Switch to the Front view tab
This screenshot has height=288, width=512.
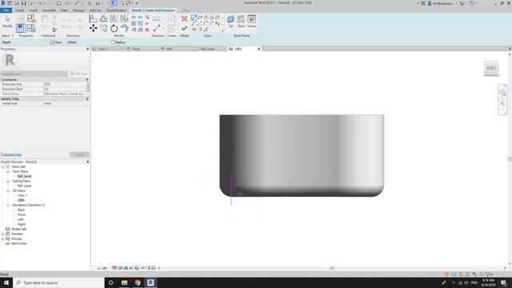[x=136, y=49]
